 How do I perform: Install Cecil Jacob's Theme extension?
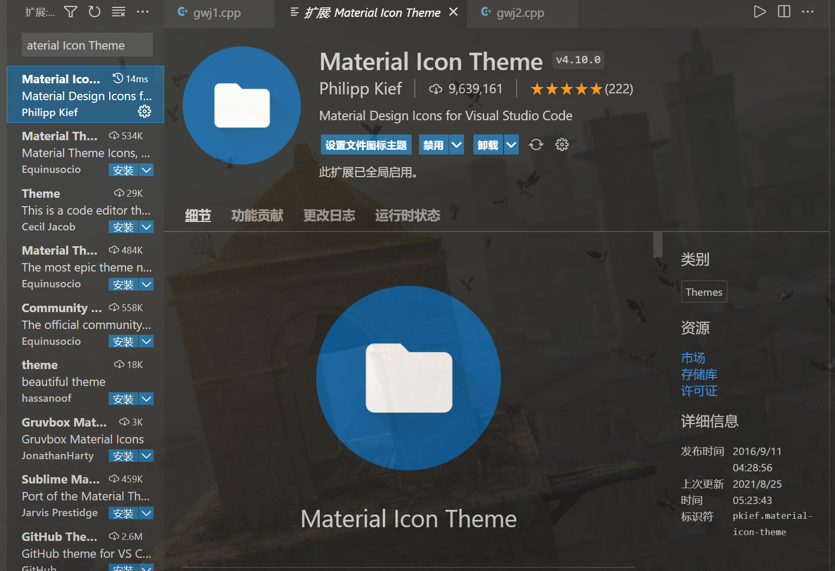(x=124, y=227)
